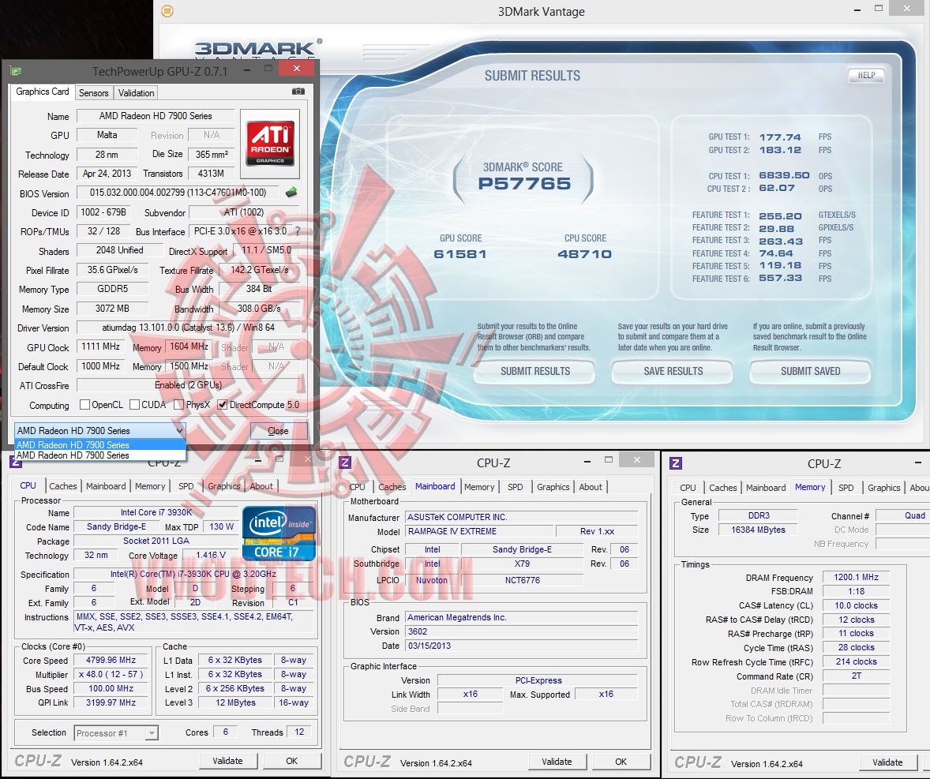
Task: Toggle the CUDA checkbox
Action: (x=135, y=404)
